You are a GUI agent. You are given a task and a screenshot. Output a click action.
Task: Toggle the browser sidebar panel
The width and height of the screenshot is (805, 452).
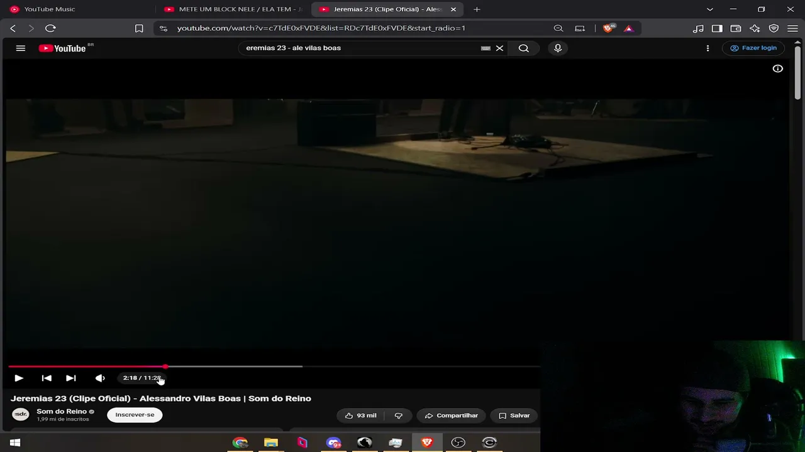(x=717, y=28)
